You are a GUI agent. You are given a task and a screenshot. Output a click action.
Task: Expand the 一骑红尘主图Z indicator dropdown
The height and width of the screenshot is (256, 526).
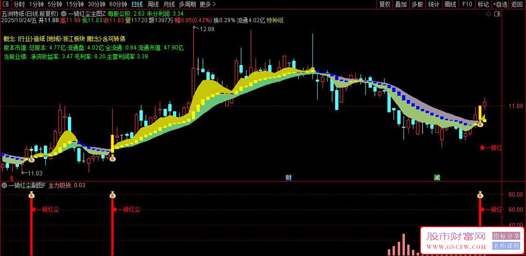64,14
